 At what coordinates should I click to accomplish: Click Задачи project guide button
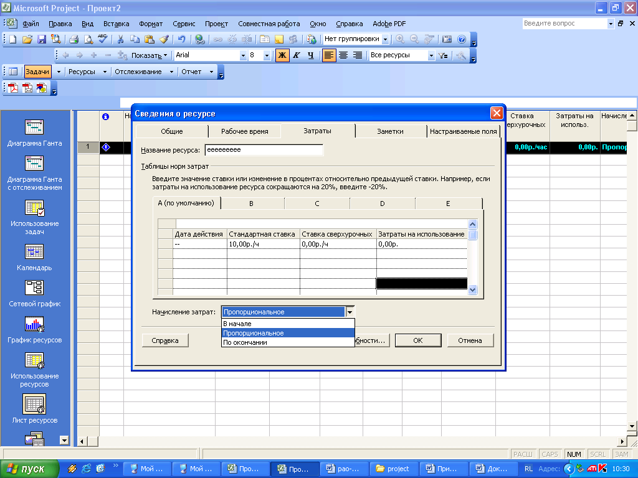37,72
